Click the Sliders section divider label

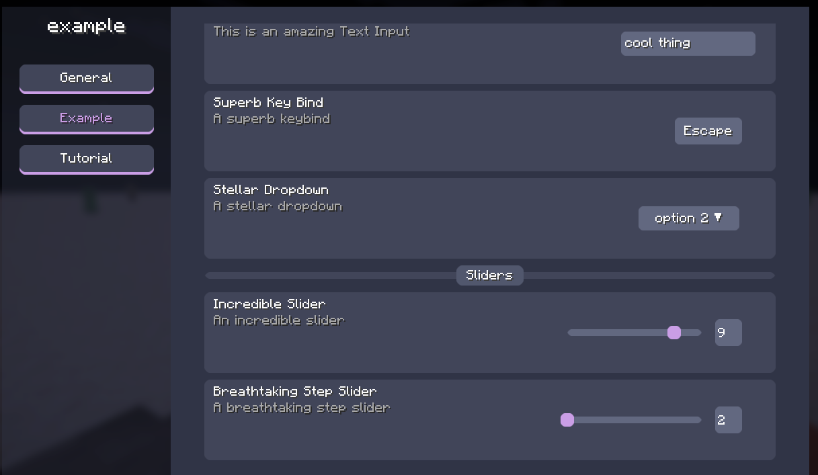(x=489, y=275)
